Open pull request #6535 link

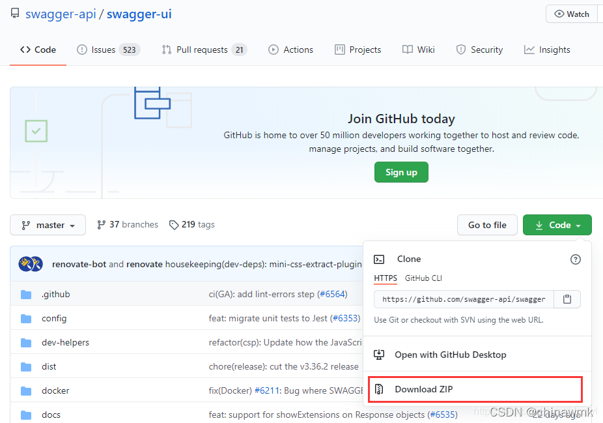[443, 415]
